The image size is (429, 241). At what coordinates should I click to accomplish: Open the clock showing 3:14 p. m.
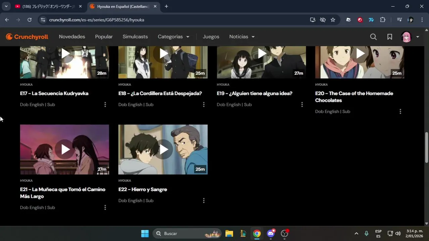tap(414, 234)
